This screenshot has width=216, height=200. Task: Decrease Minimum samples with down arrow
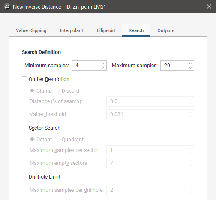pos(103,67)
